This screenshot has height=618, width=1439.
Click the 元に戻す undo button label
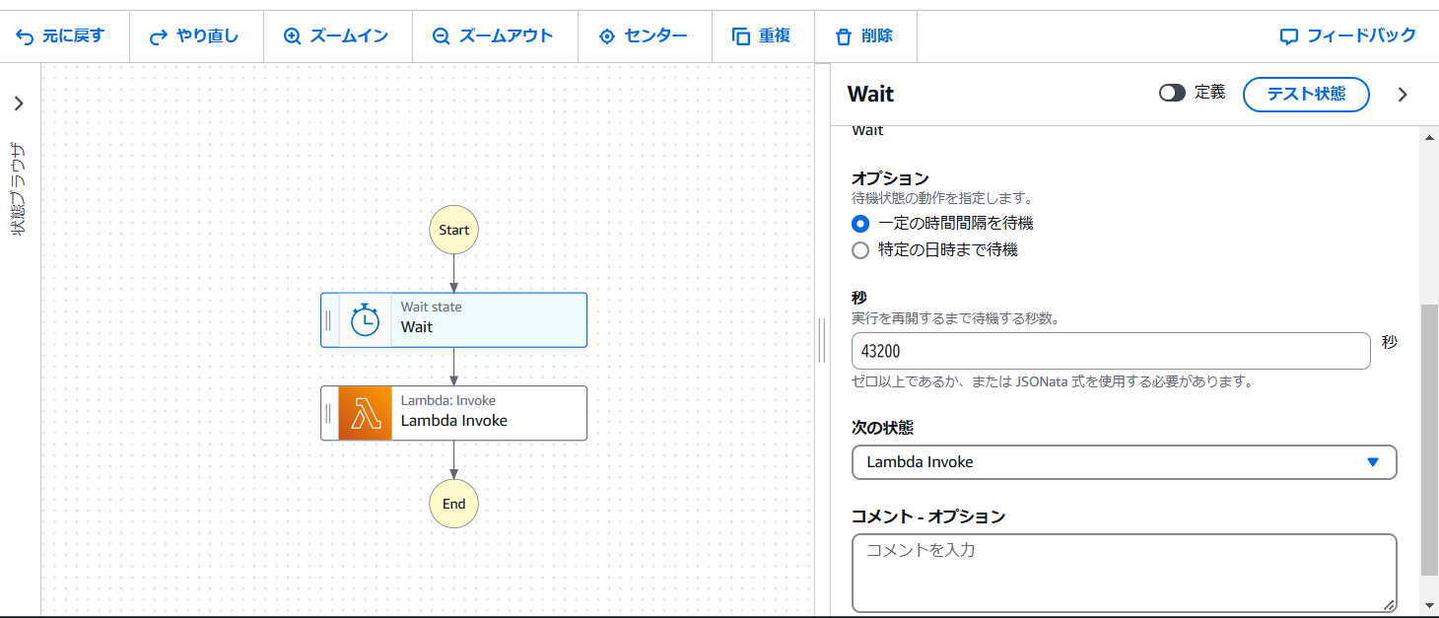pyautogui.click(x=73, y=36)
